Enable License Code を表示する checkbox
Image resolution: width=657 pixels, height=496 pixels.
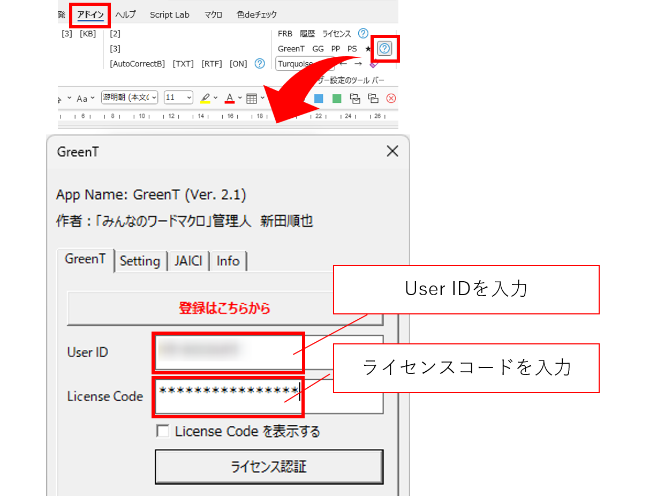[x=163, y=431]
